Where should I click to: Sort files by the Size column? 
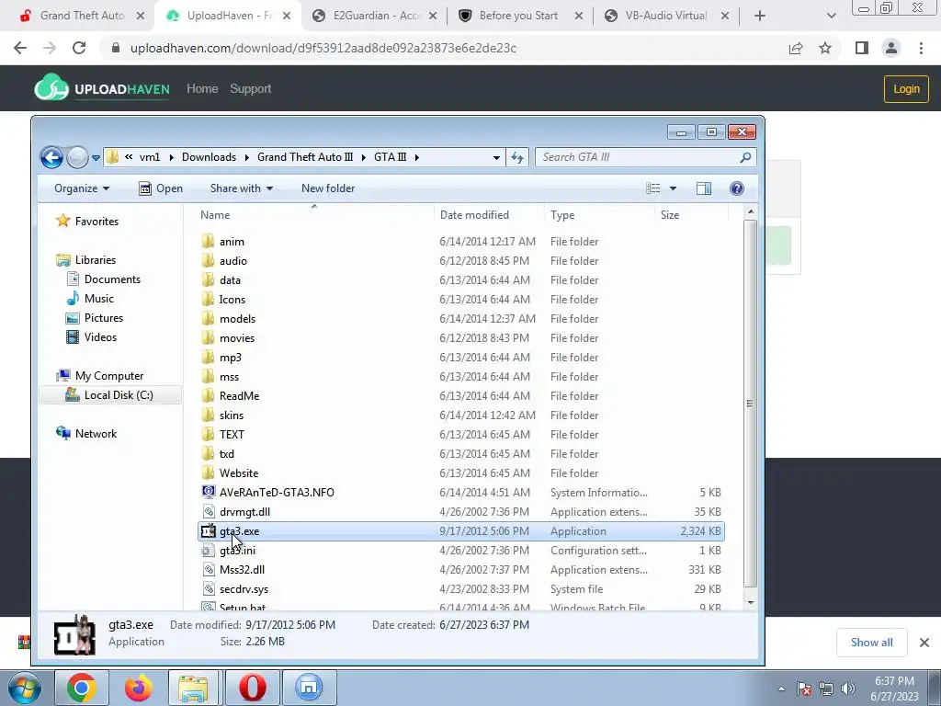click(x=691, y=215)
